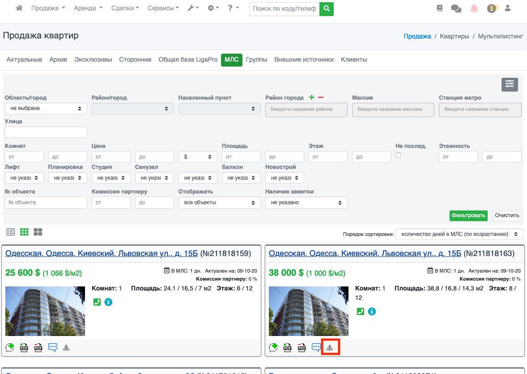Expand the sort order dropdown
Image resolution: width=527 pixels, height=374 pixels.
(x=459, y=234)
